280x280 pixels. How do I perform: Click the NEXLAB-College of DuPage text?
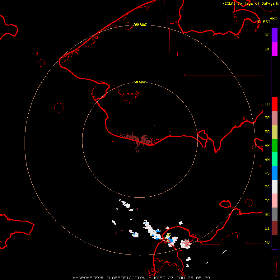[x=248, y=3]
